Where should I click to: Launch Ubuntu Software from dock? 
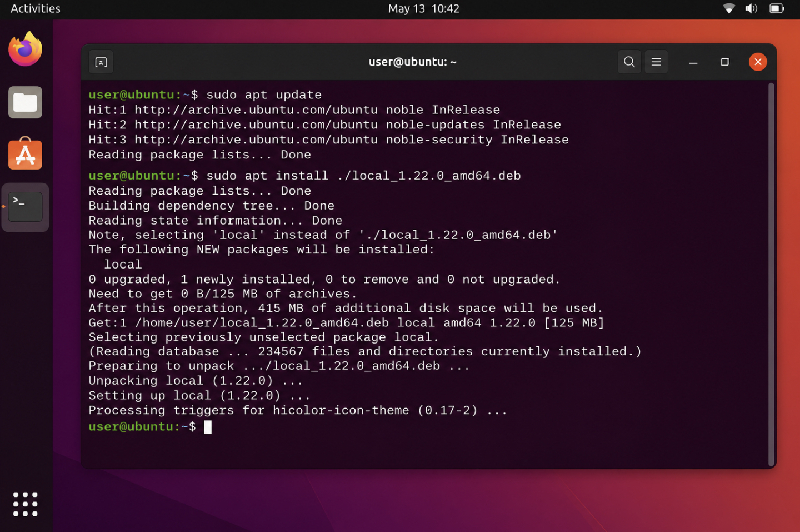(x=25, y=153)
